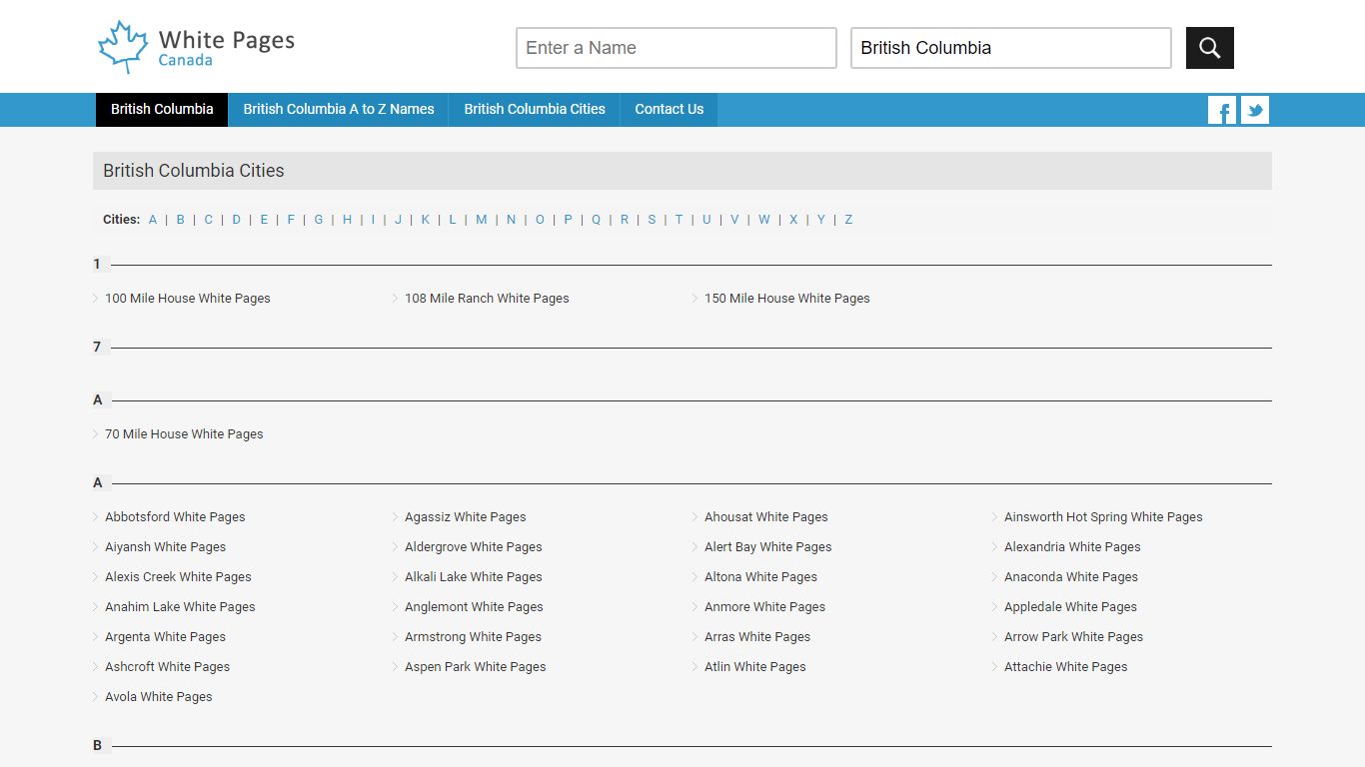
Task: Open Ahousat White Pages link
Action: coord(766,517)
